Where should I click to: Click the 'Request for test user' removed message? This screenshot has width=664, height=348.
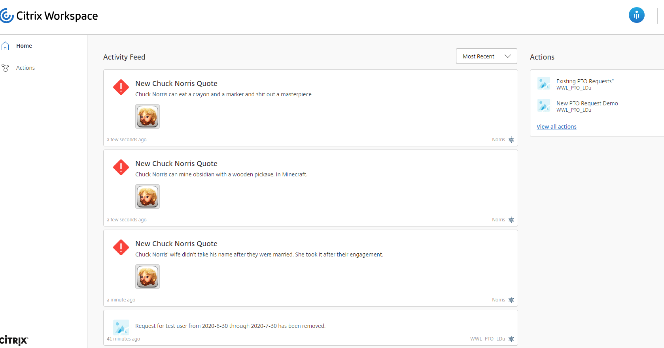pos(230,326)
